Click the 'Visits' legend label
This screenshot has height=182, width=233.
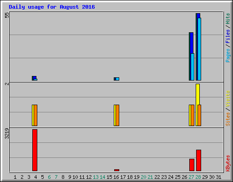pyautogui.click(x=228, y=99)
